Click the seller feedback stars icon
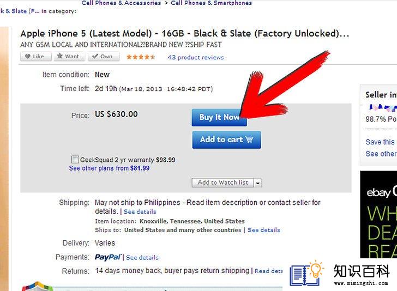Screen dimensions: 397x291 pos(382,107)
